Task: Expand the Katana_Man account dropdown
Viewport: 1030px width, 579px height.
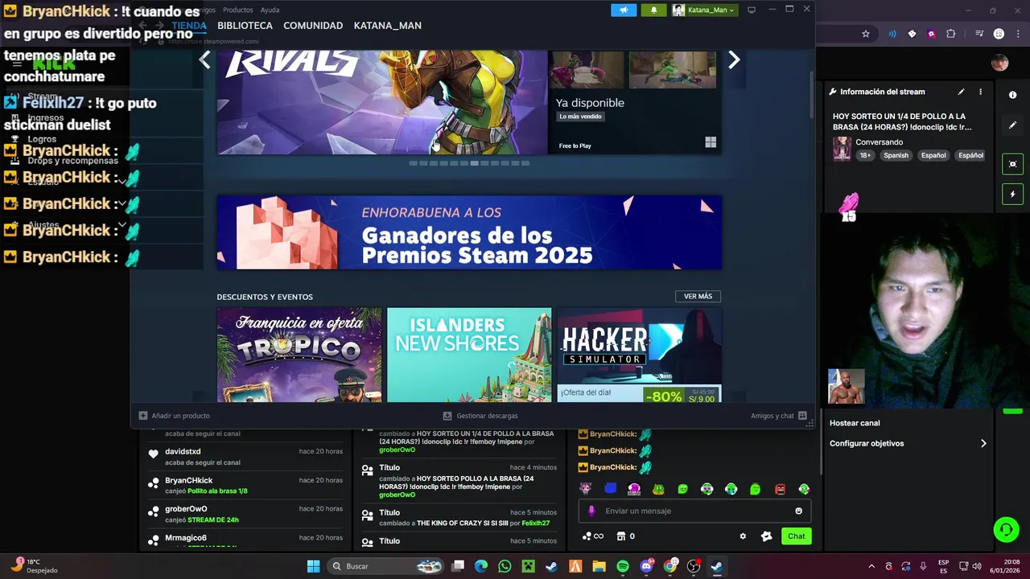Action: (x=704, y=10)
